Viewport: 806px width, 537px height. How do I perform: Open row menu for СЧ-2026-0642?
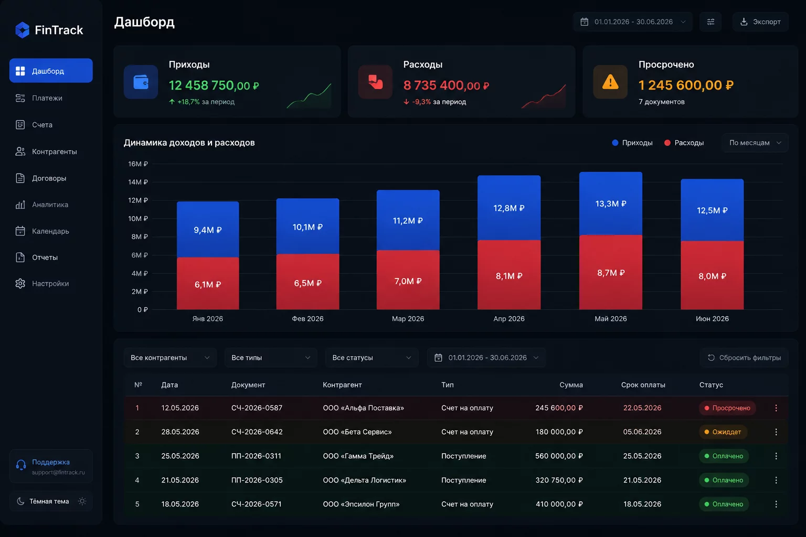click(776, 432)
